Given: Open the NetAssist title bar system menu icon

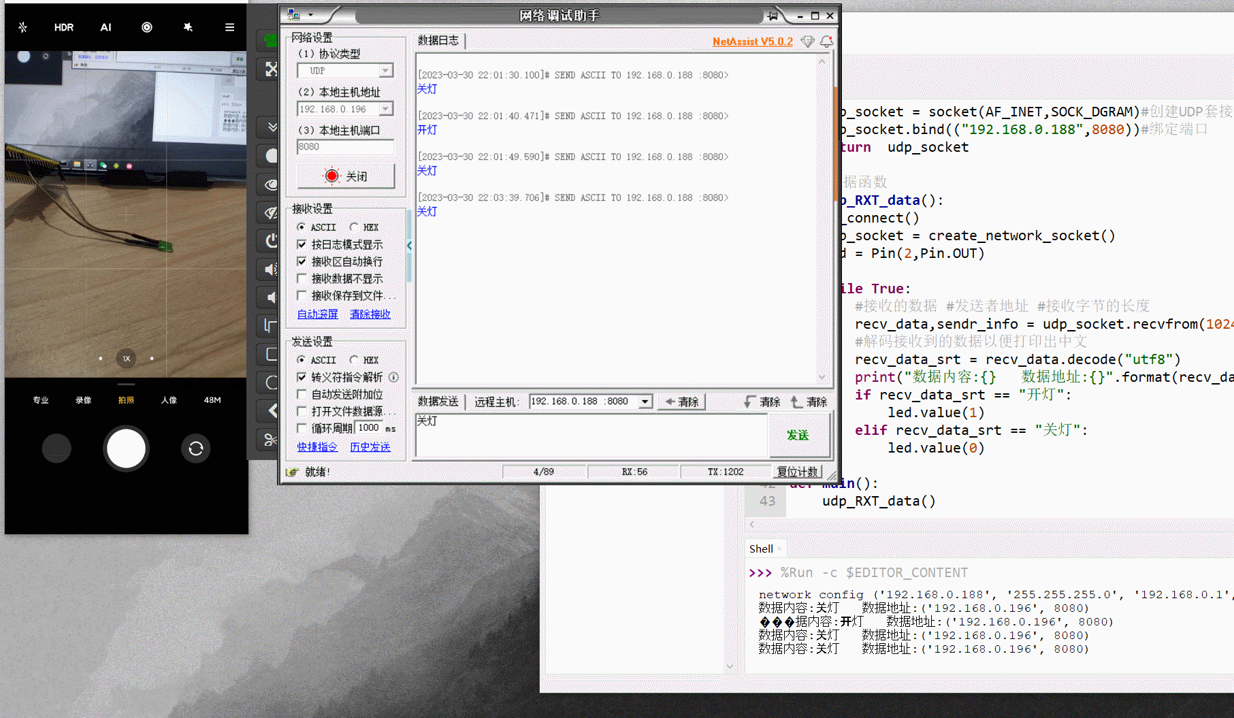Looking at the screenshot, I should (294, 14).
